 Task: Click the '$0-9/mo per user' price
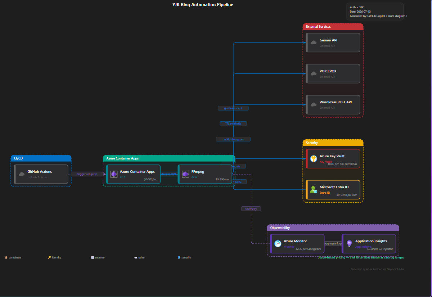[x=347, y=195]
